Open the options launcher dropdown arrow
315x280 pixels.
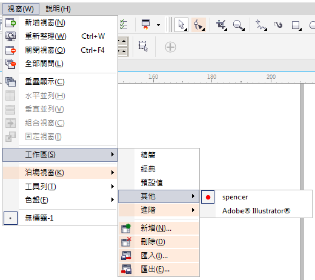click(158, 25)
